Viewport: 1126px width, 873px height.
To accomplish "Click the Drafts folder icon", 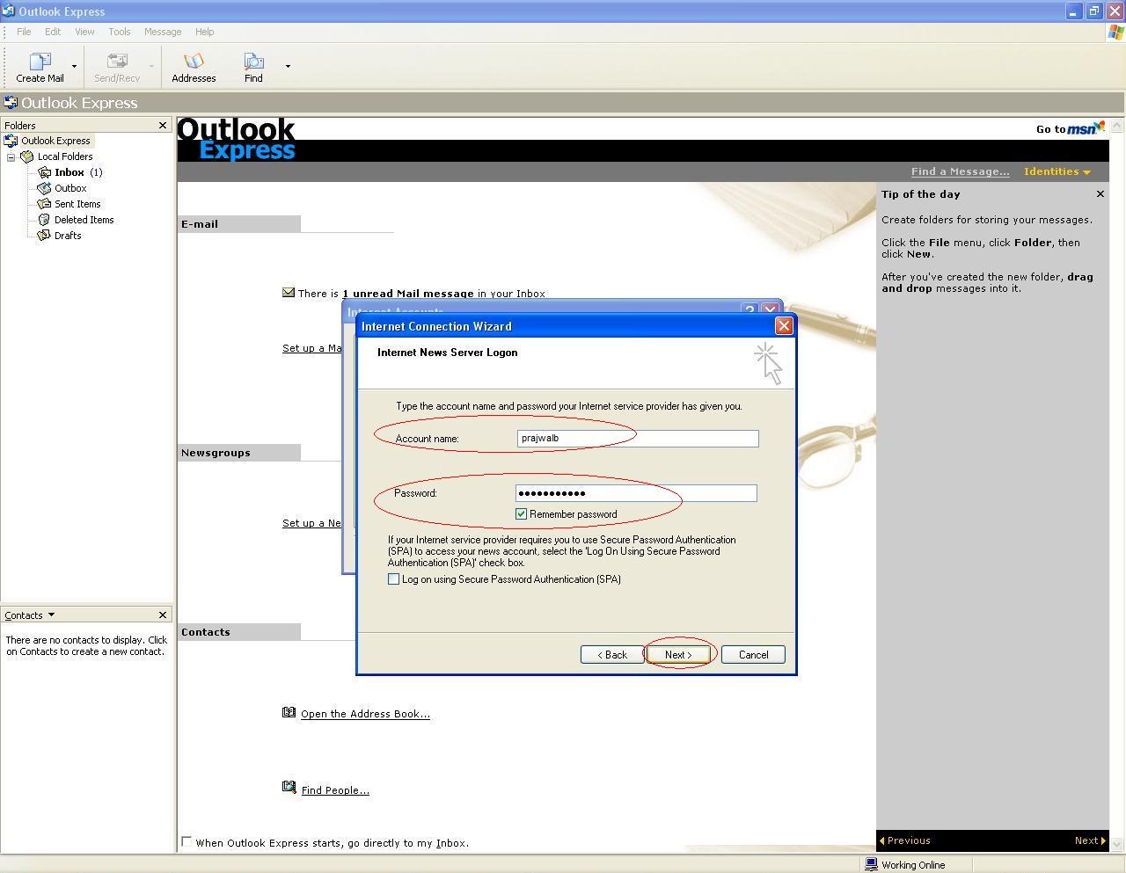I will coord(44,236).
